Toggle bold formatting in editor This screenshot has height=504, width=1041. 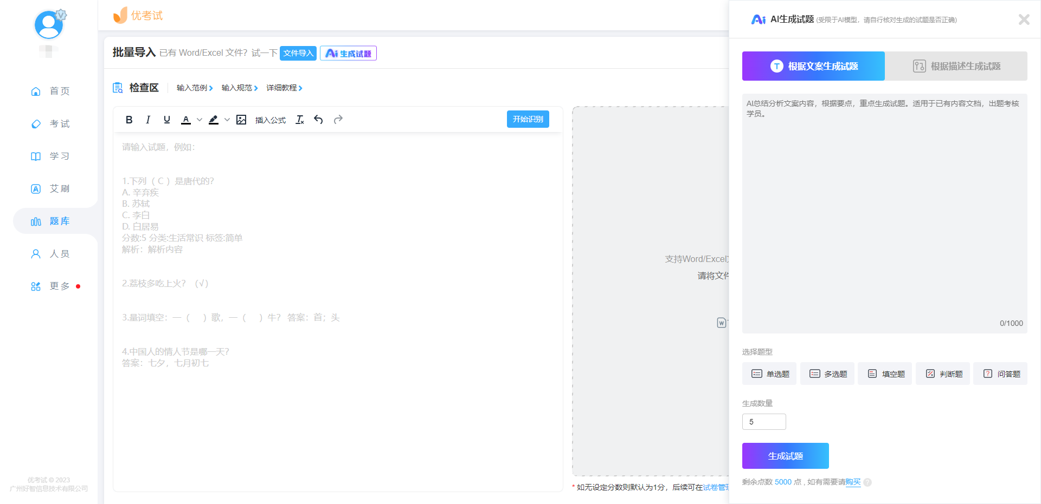[129, 120]
